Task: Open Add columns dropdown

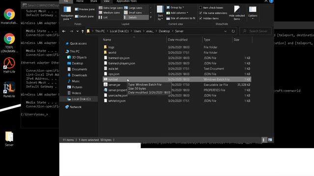Action: 177,13
